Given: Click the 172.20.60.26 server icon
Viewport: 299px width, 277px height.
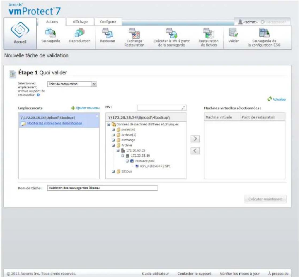Looking at the screenshot, I should tap(123, 150).
